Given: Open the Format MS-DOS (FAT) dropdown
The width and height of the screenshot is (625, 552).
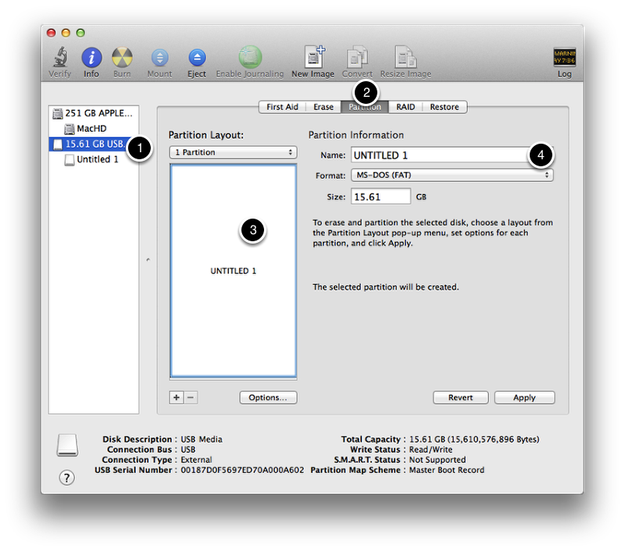Looking at the screenshot, I should pyautogui.click(x=451, y=176).
